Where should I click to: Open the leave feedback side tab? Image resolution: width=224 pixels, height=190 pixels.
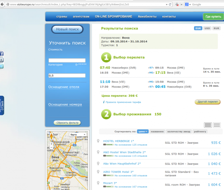click(x=2, y=105)
